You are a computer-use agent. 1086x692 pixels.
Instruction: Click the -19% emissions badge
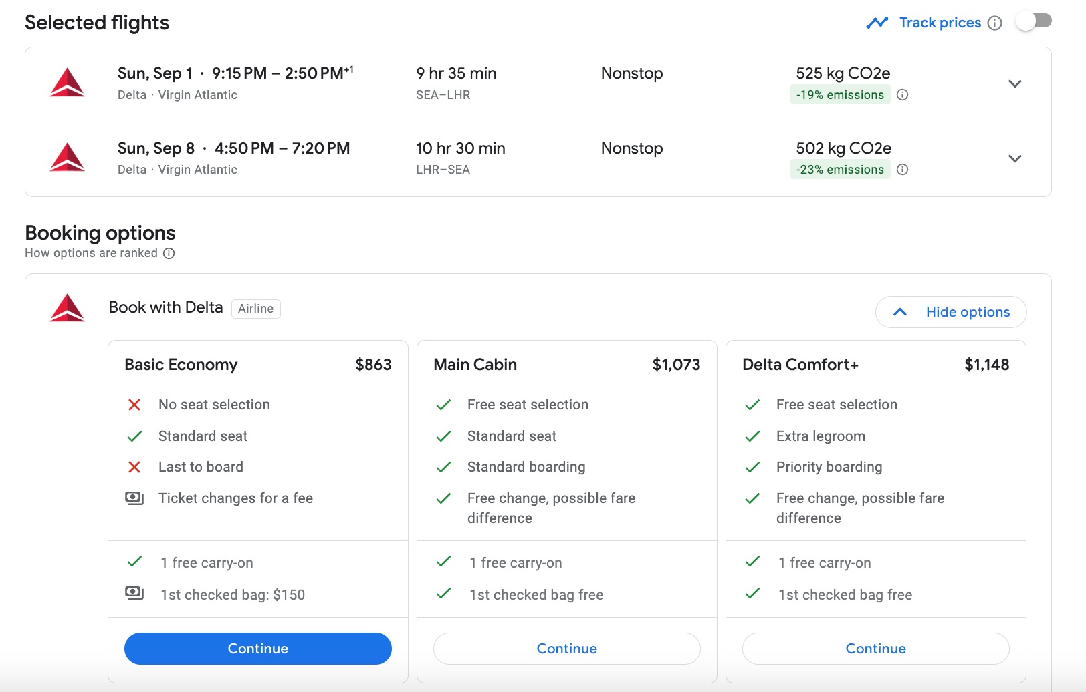point(840,95)
